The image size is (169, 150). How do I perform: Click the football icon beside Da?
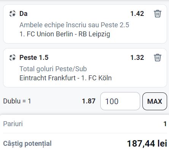pos(13,14)
